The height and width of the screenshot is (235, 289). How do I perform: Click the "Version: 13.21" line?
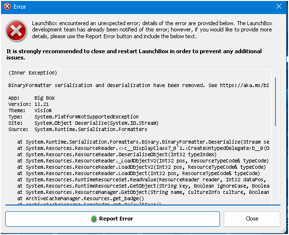tap(29, 104)
